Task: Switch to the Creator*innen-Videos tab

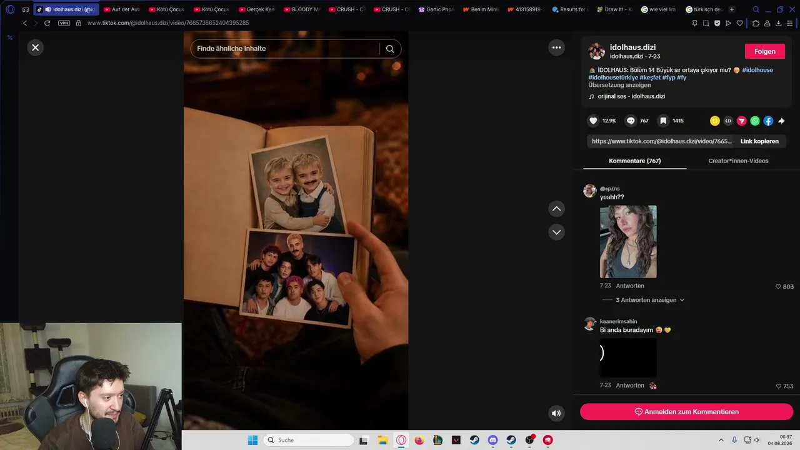Action: click(x=738, y=161)
